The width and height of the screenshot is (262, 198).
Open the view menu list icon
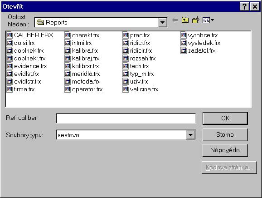(x=208, y=20)
